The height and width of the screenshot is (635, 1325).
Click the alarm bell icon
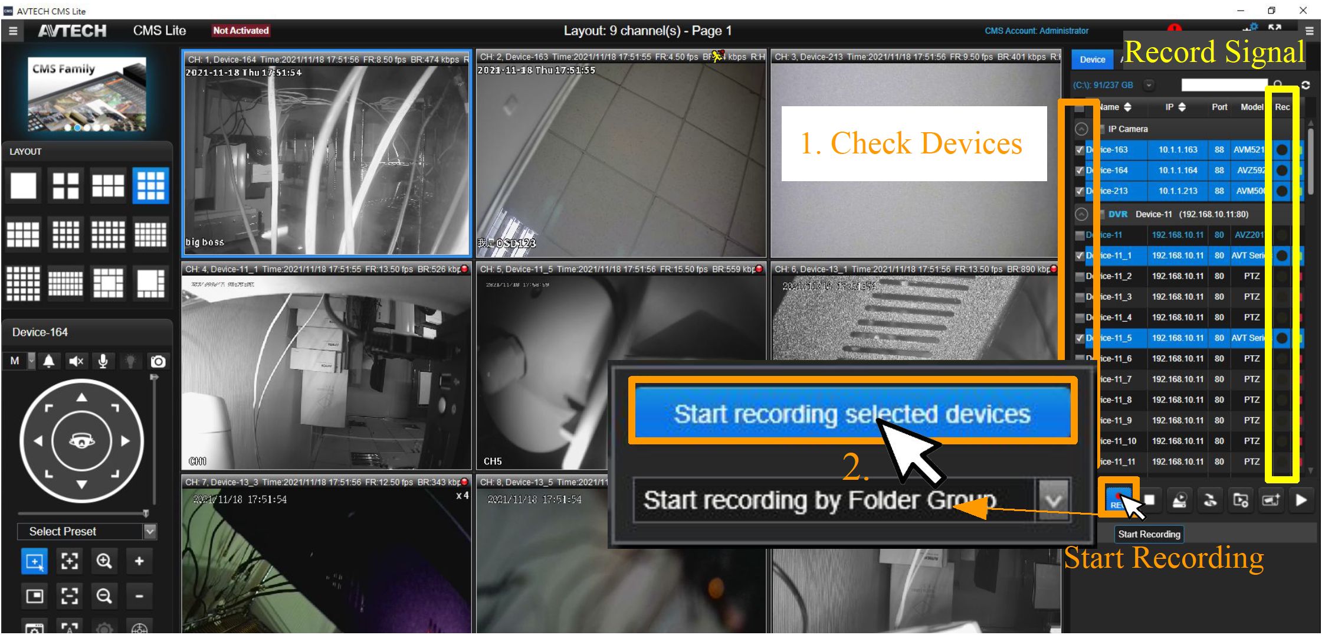[x=49, y=361]
